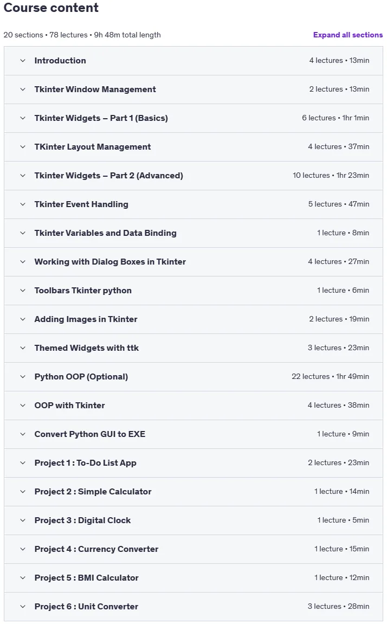Expand Project 6 : Unit Converter chevron
The image size is (387, 624).
pos(23,607)
